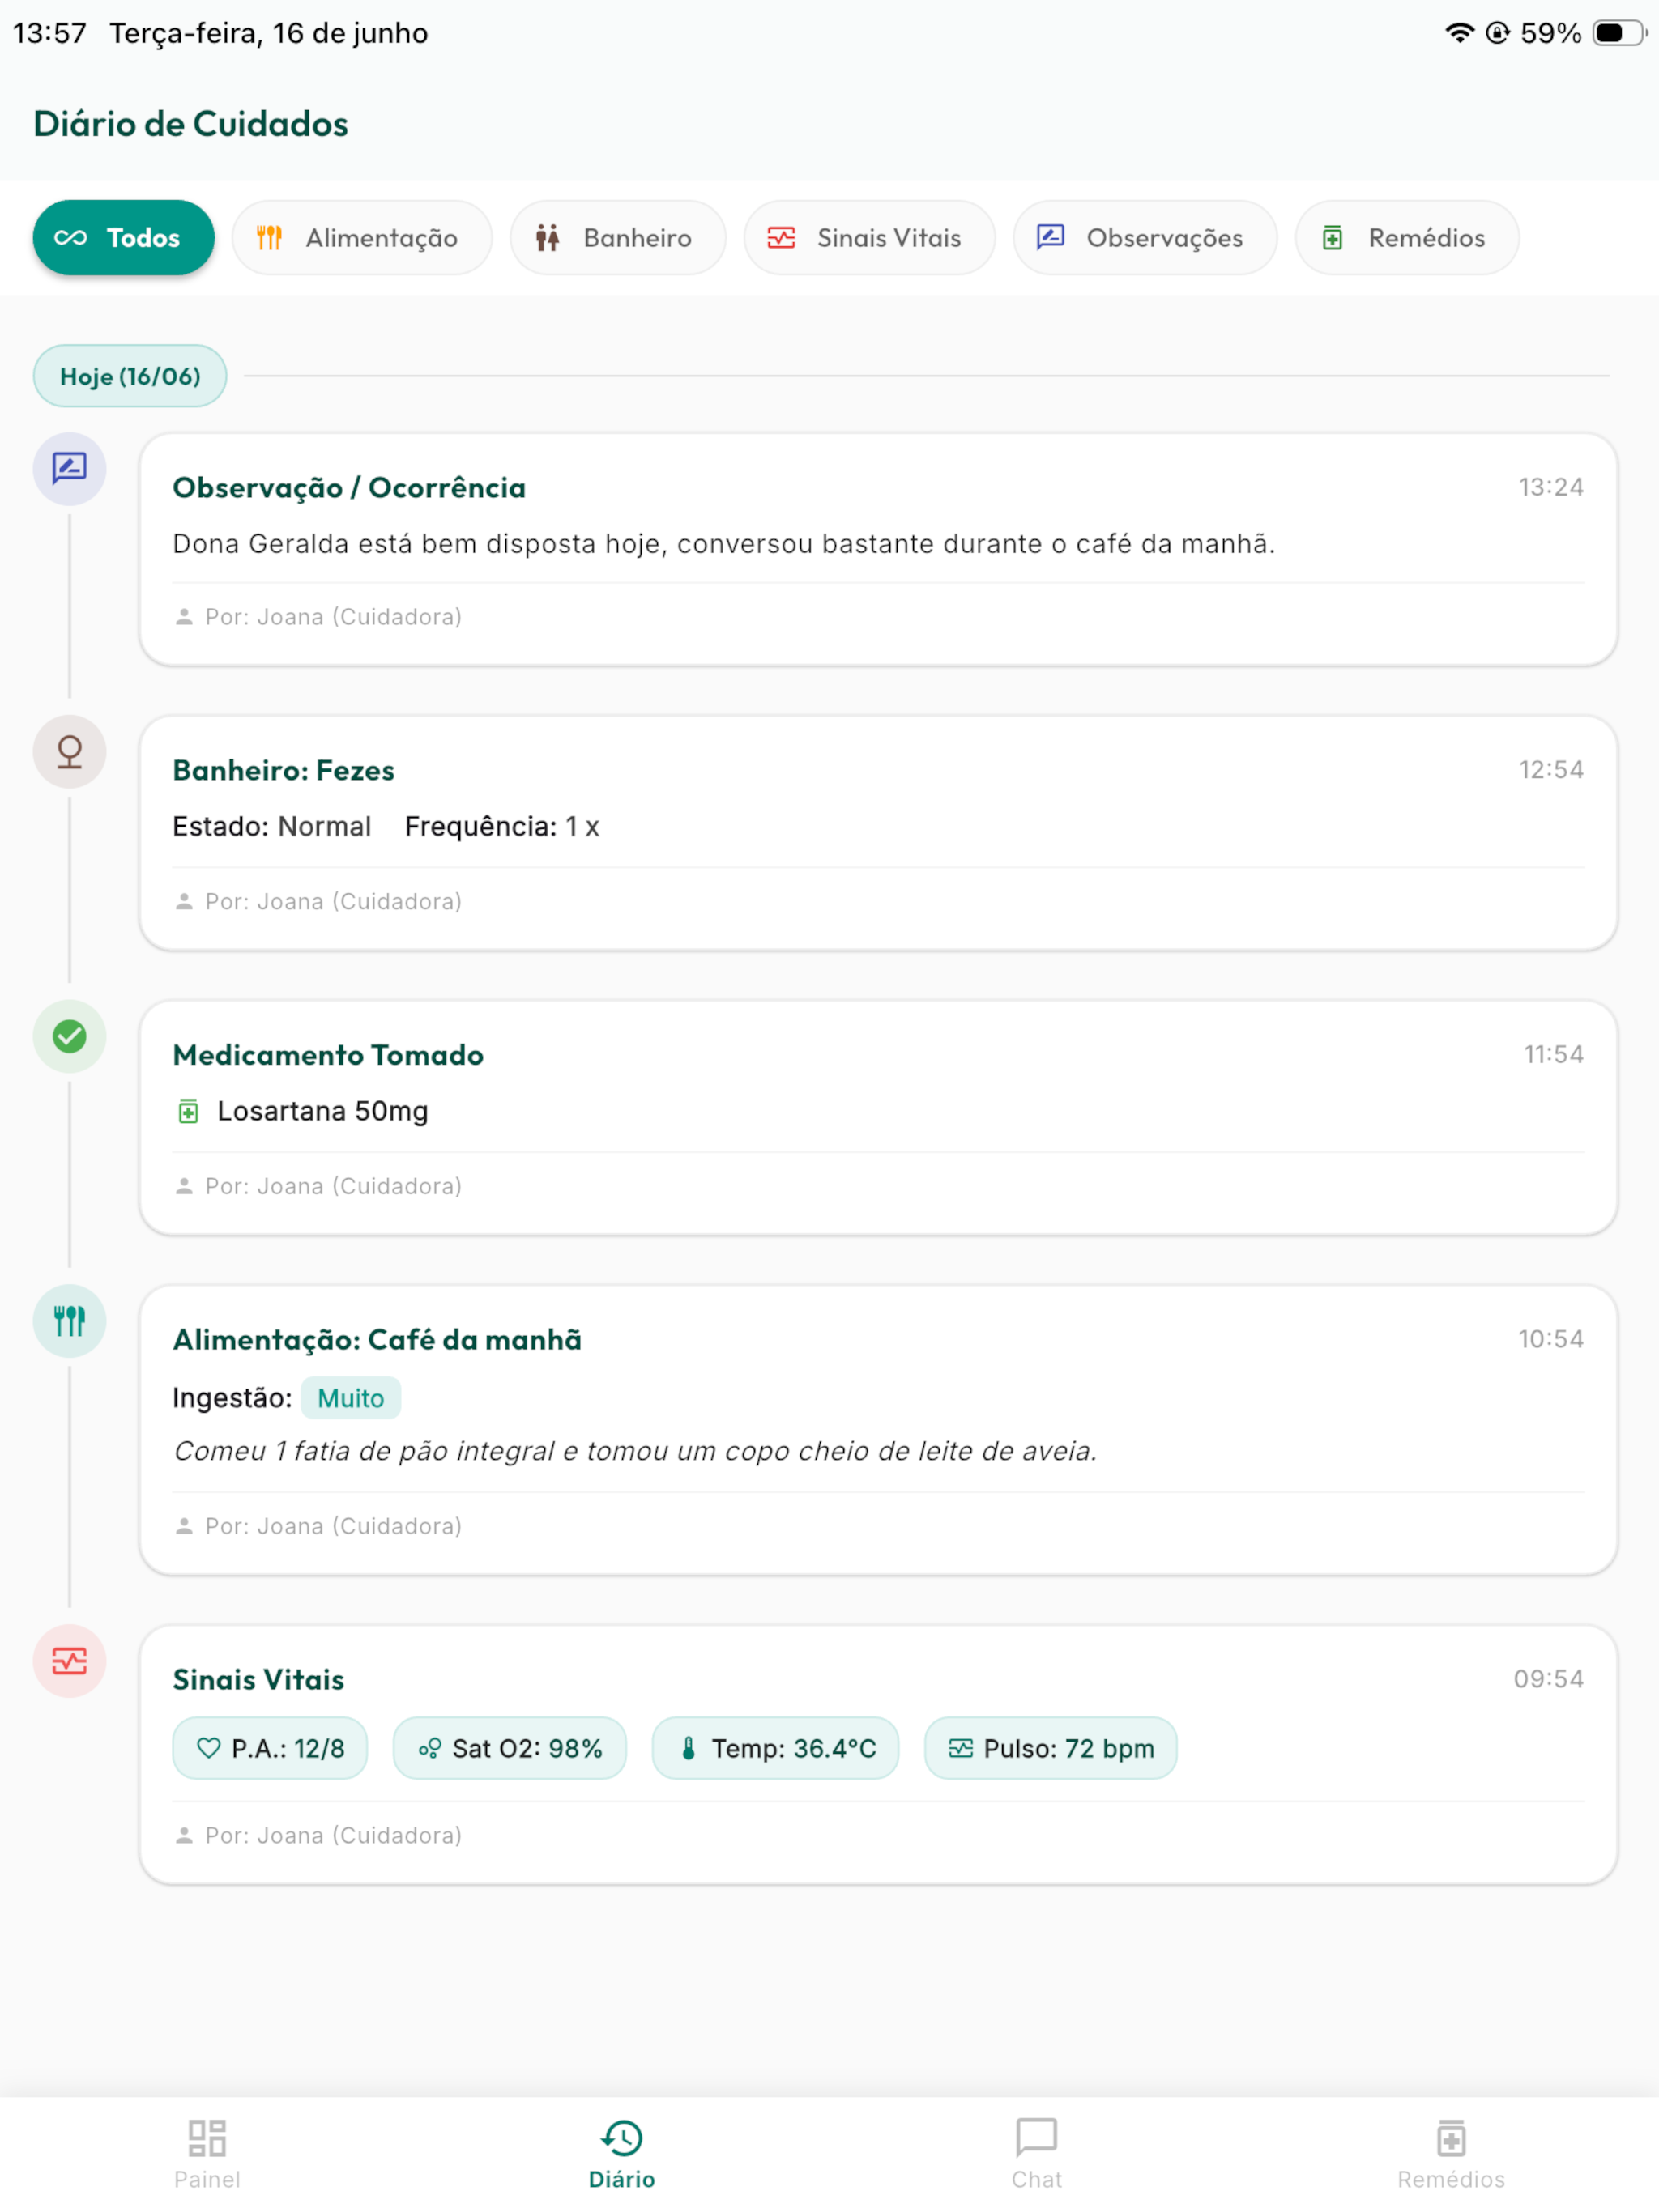Click the fork and knife timeline icon

(69, 1321)
